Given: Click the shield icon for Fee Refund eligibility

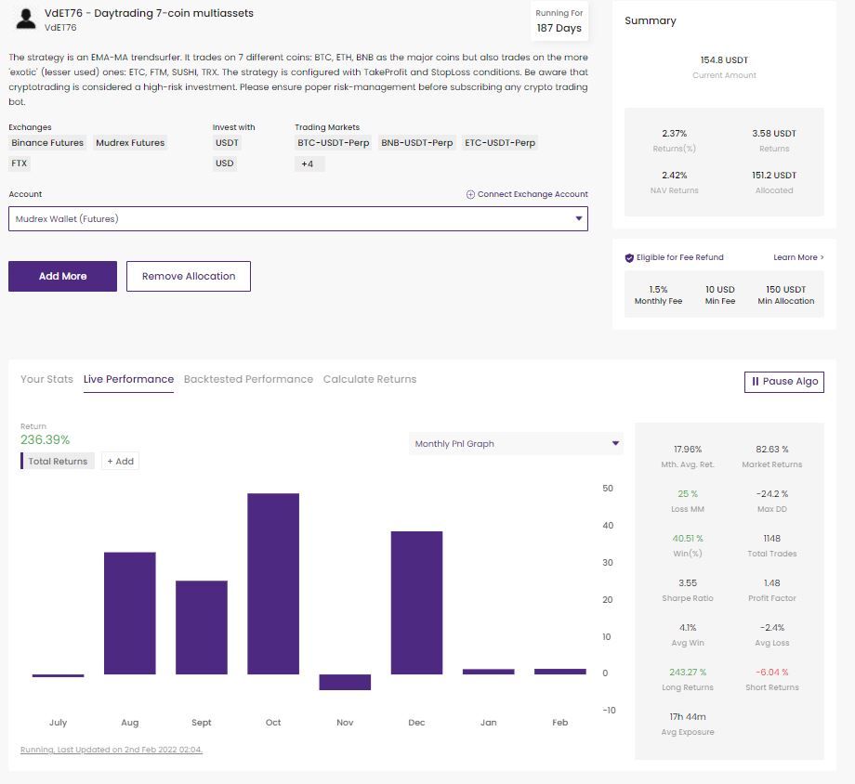Looking at the screenshot, I should click(x=629, y=258).
